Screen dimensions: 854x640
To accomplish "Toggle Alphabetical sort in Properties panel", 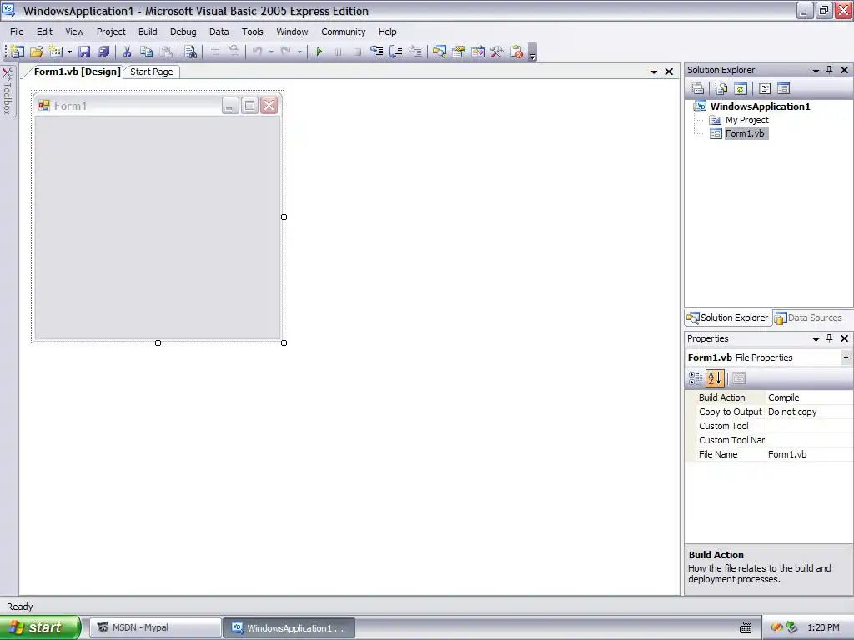I will 715,378.
